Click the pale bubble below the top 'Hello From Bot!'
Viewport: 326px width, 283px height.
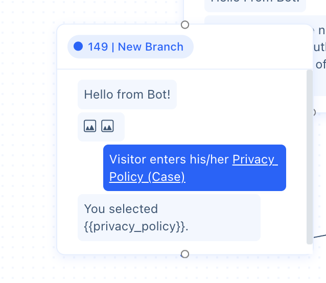(265, 19)
